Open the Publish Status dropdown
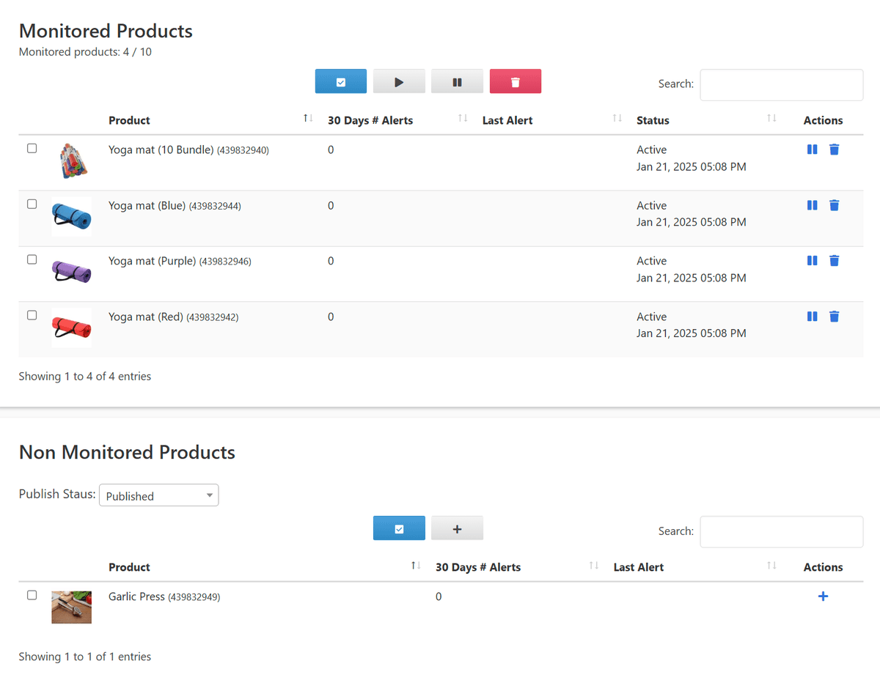Screen dimensions: 880x680 coord(158,495)
